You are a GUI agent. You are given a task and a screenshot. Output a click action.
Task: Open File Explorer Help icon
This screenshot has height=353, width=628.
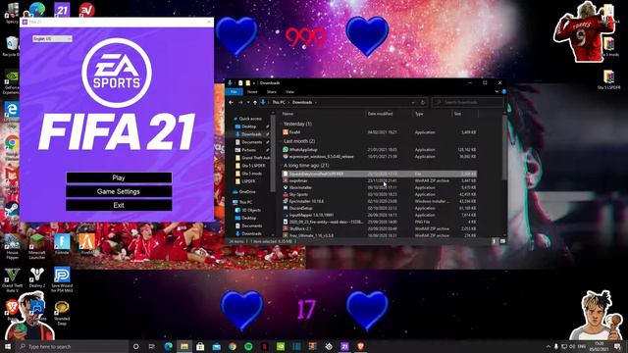tap(503, 91)
